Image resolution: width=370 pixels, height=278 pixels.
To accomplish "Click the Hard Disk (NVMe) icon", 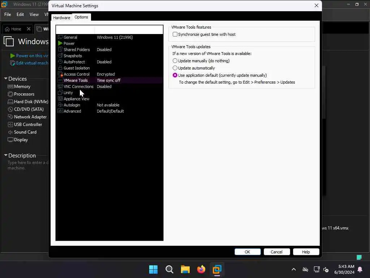I will click(x=10, y=102).
